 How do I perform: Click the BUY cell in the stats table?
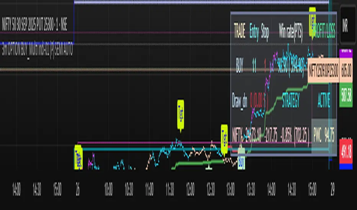(x=239, y=66)
